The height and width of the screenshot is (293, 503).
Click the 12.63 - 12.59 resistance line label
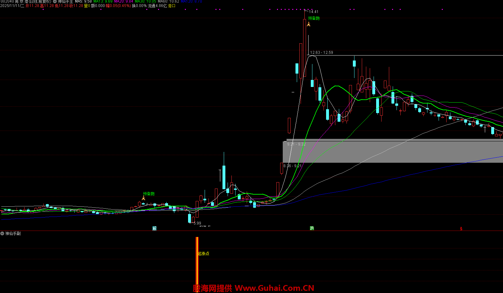pos(321,53)
